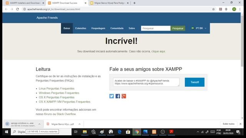Switch to the Chrome taskbar icon
The height and width of the screenshot is (138, 246).
(x=137, y=132)
